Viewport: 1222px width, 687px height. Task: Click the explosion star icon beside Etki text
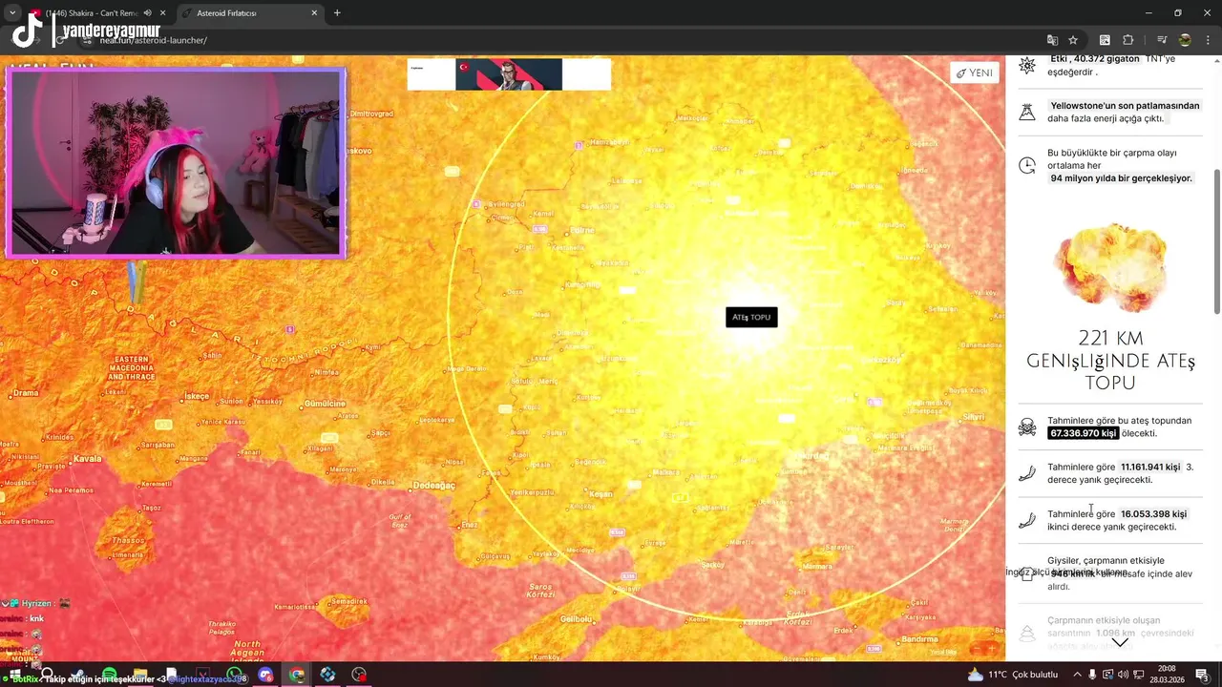click(x=1027, y=65)
